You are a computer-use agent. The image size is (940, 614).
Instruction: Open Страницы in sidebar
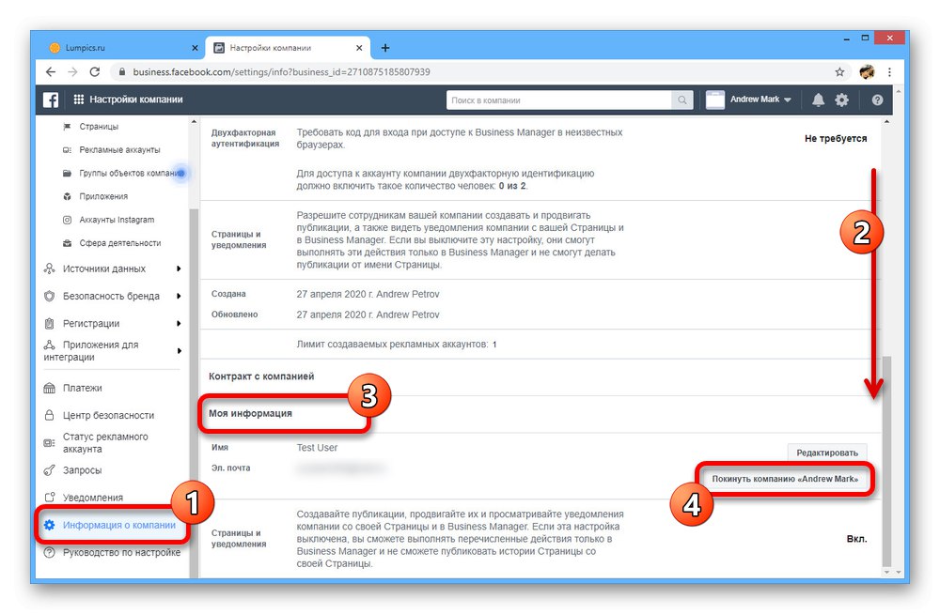[x=99, y=127]
